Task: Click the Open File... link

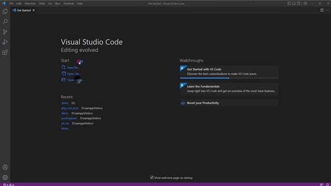Action: click(74, 74)
